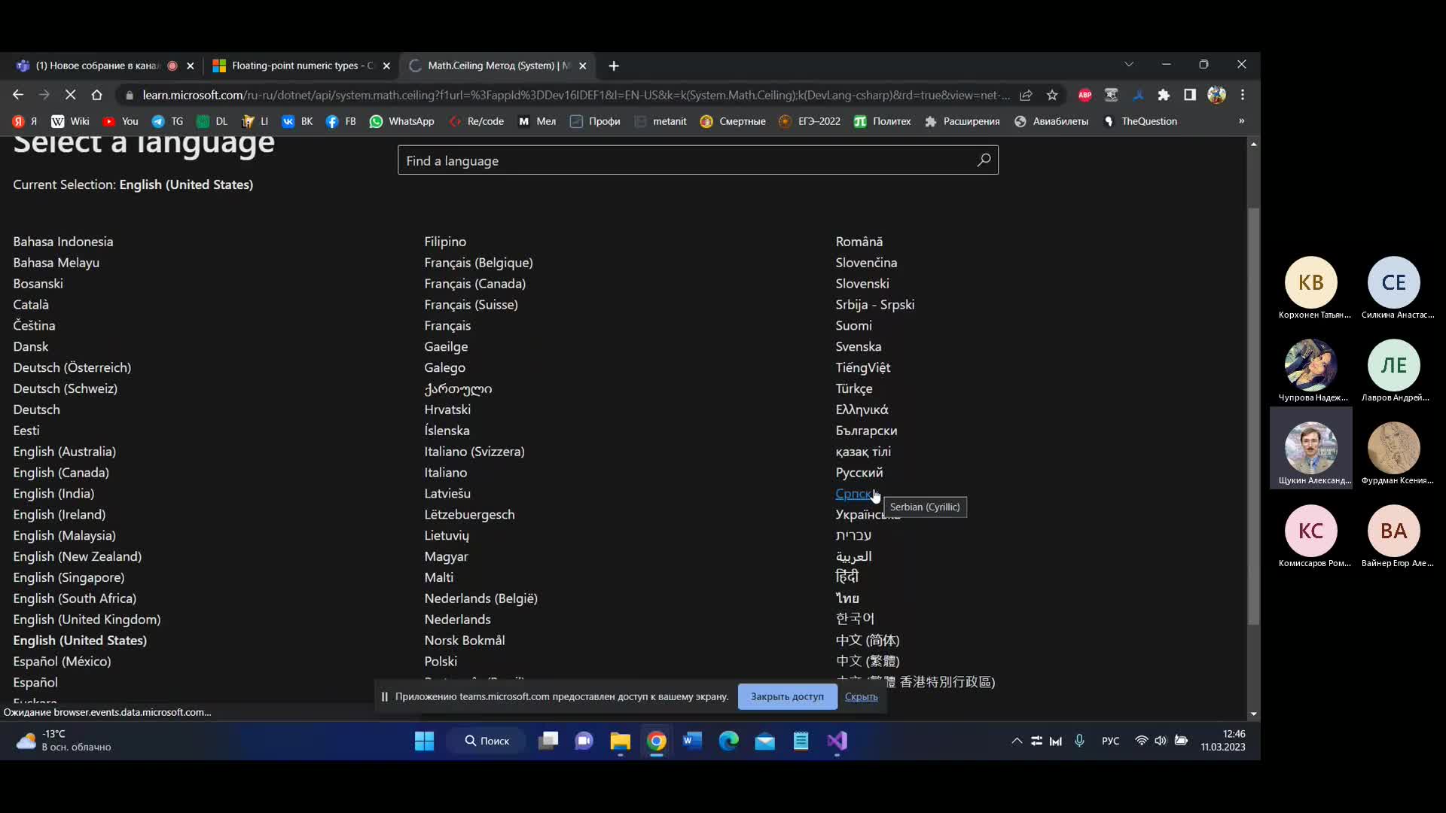The width and height of the screenshot is (1446, 813).
Task: Open Google Chrome taskbar icon
Action: click(x=657, y=741)
